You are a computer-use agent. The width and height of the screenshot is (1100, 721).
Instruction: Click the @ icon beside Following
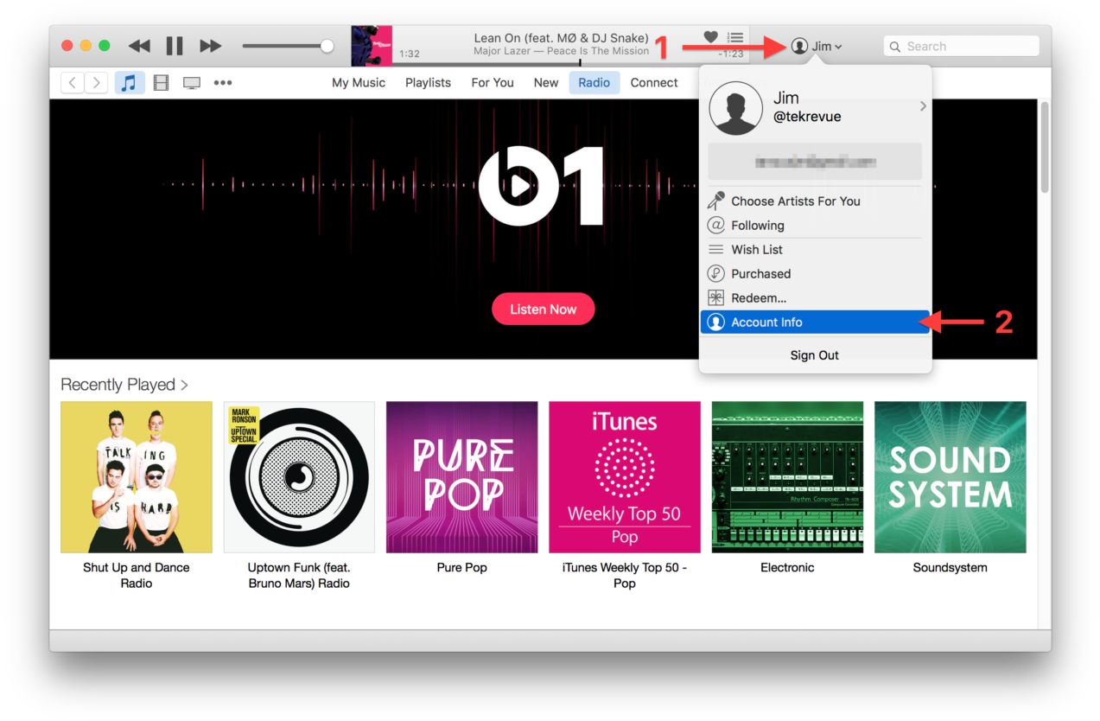tap(715, 226)
